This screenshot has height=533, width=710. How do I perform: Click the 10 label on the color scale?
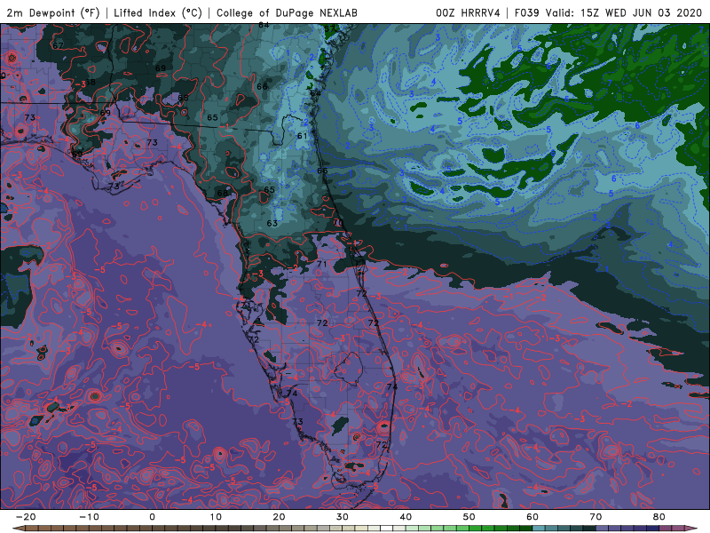coord(216,517)
